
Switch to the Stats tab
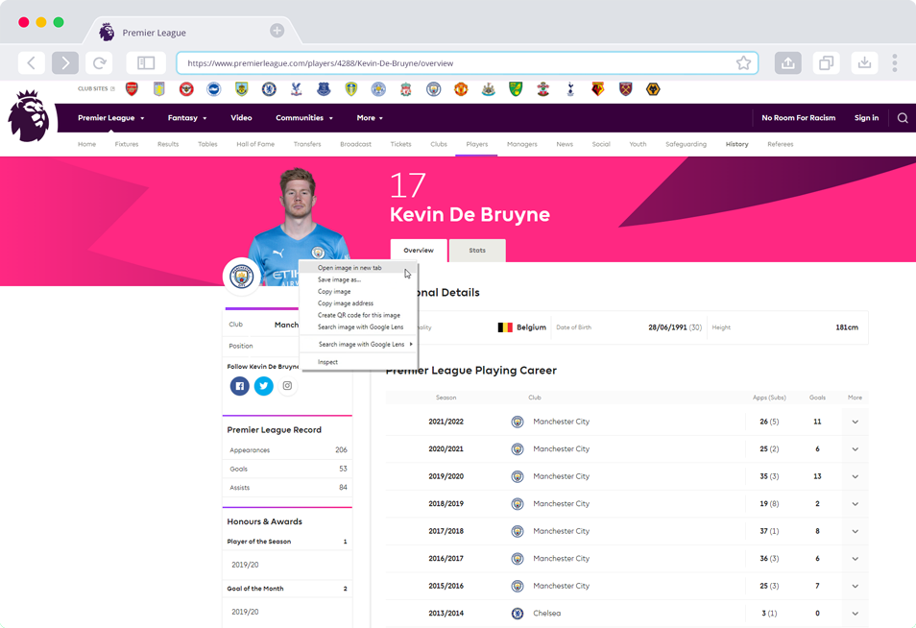click(477, 251)
